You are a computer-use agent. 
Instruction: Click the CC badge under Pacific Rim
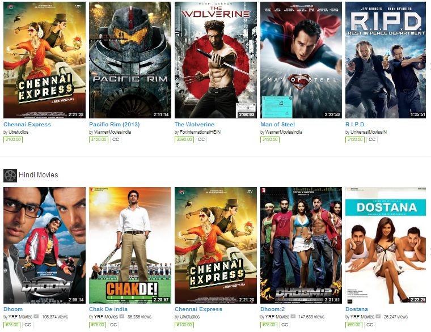(116, 139)
